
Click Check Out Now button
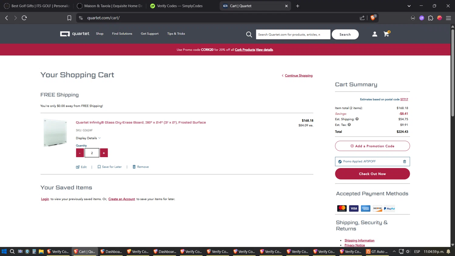click(372, 174)
